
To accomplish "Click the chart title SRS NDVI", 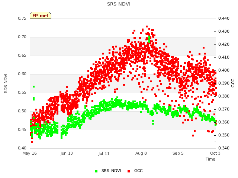I will (x=119, y=4).
